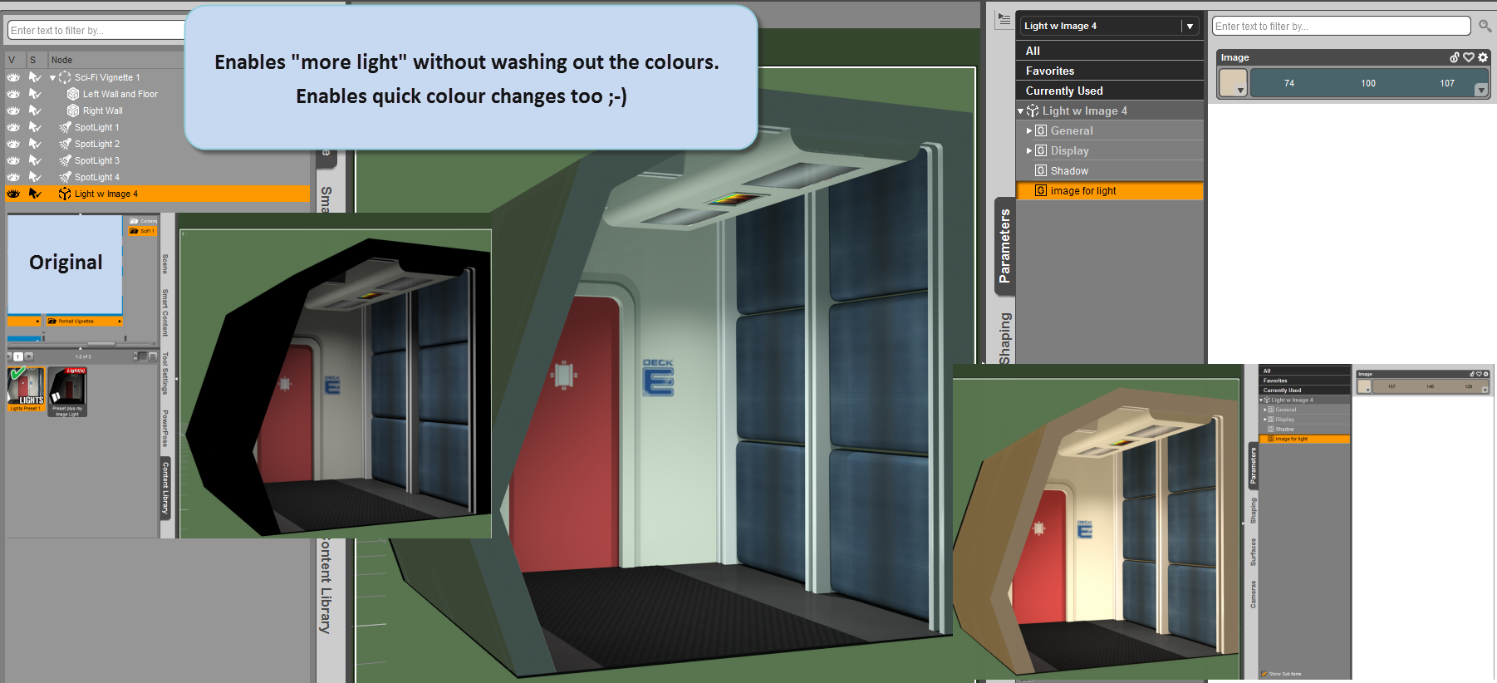
Task: Open the large Parameters pane options menu icon
Action: pos(1004,19)
